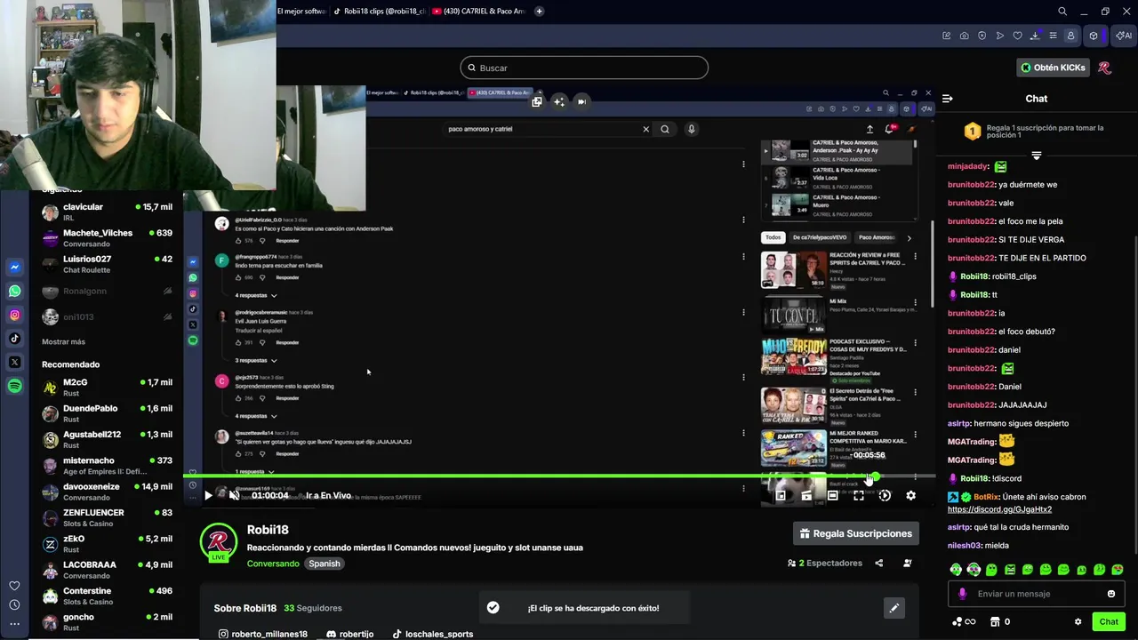This screenshot has width=1138, height=640.
Task: Open a new browser tab
Action: coord(540,12)
